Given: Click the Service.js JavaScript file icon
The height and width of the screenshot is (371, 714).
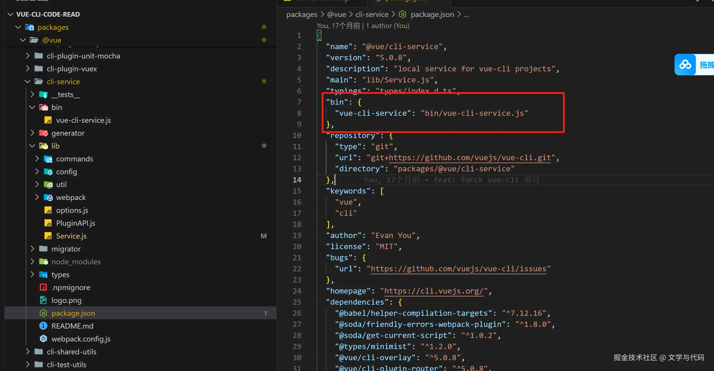Looking at the screenshot, I should click(48, 236).
